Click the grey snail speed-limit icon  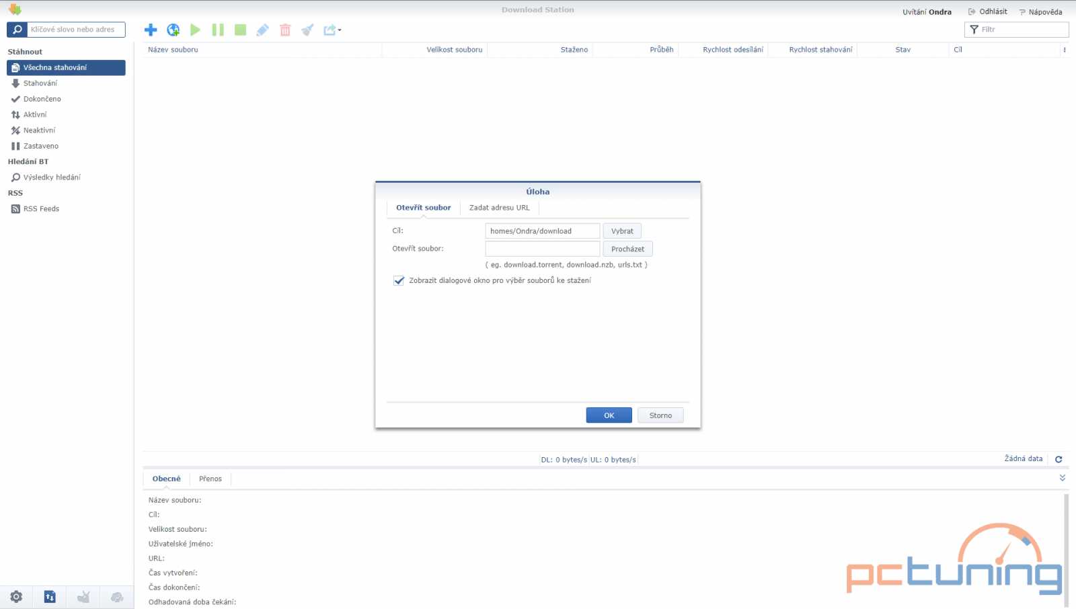(x=83, y=597)
